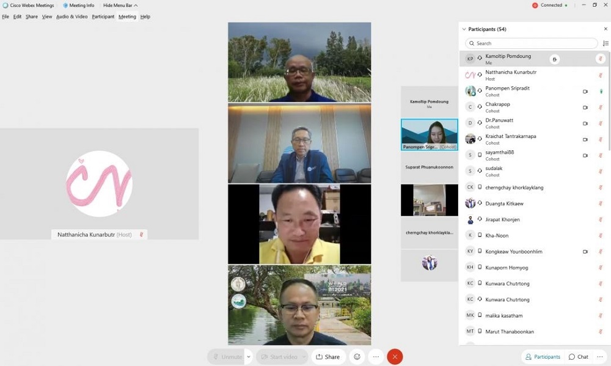
Task: Toggle the Participants panel button
Action: [x=543, y=357]
